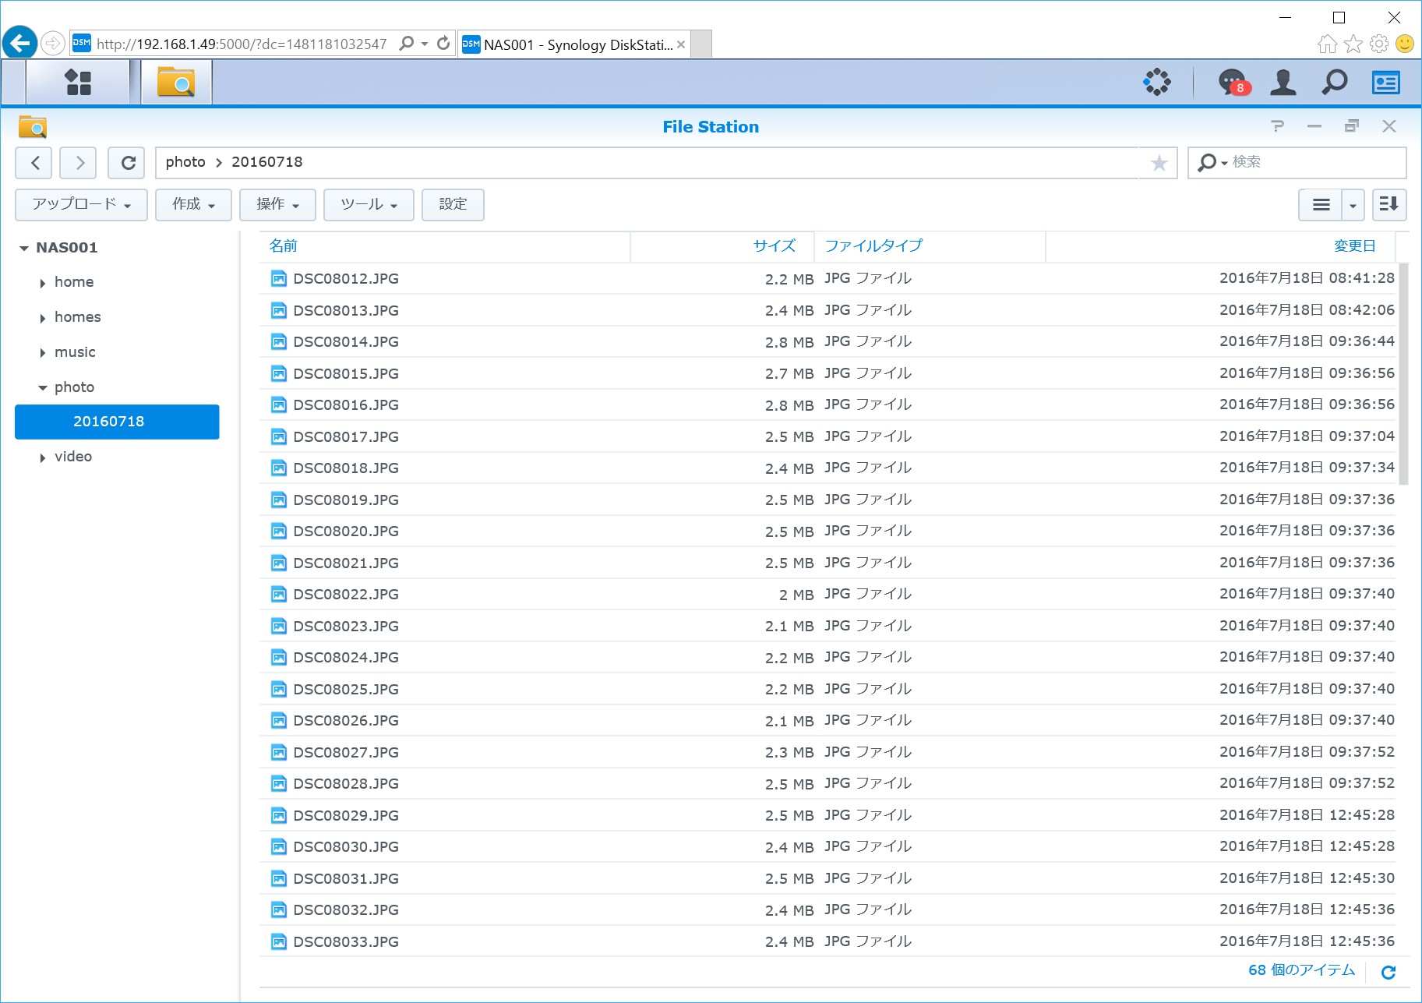Expand the homes folder tree node
Viewport: 1422px width, 1003px height.
[x=42, y=319]
